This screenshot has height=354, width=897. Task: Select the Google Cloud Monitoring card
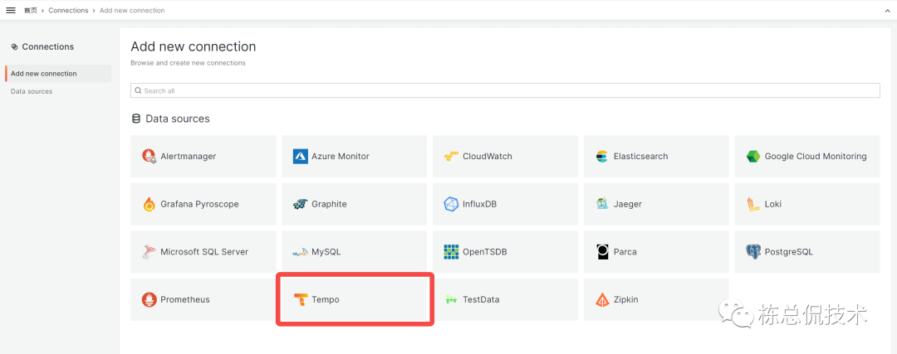click(x=806, y=156)
